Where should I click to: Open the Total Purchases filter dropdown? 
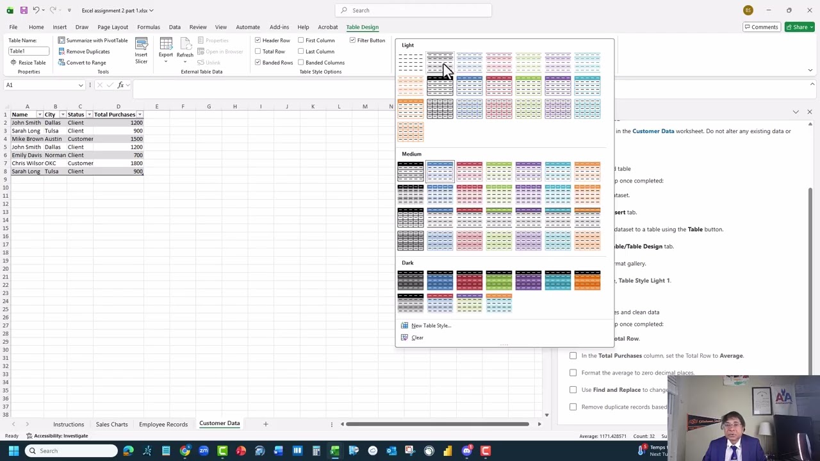(140, 115)
